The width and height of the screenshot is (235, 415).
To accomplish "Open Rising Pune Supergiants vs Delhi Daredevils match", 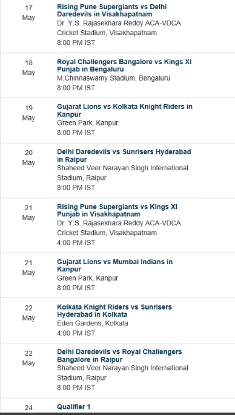I will pos(111,10).
